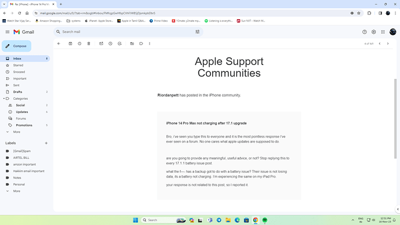Click the Search mail field
The image size is (400, 225).
coord(128,32)
